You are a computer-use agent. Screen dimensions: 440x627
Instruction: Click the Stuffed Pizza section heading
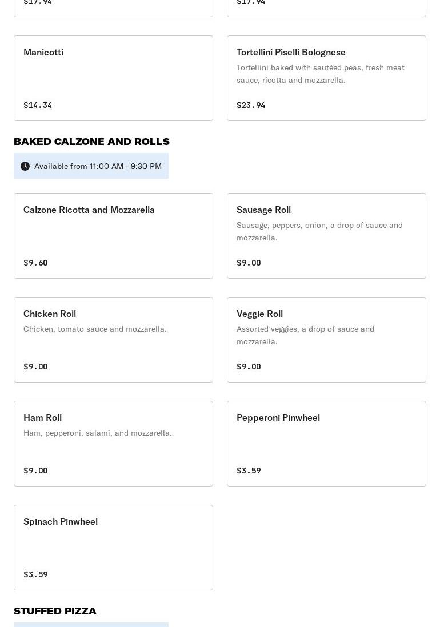pyautogui.click(x=55, y=611)
